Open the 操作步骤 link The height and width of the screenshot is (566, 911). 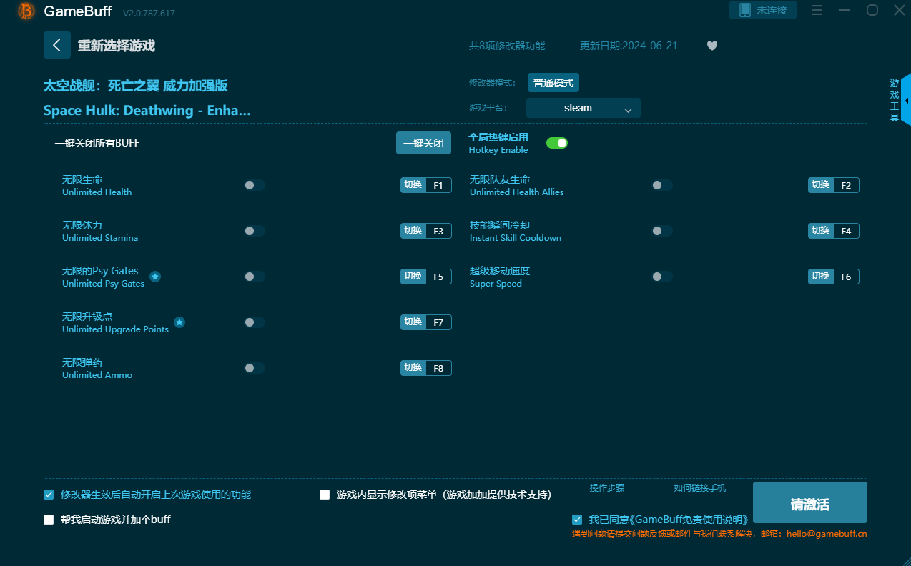[x=607, y=488]
